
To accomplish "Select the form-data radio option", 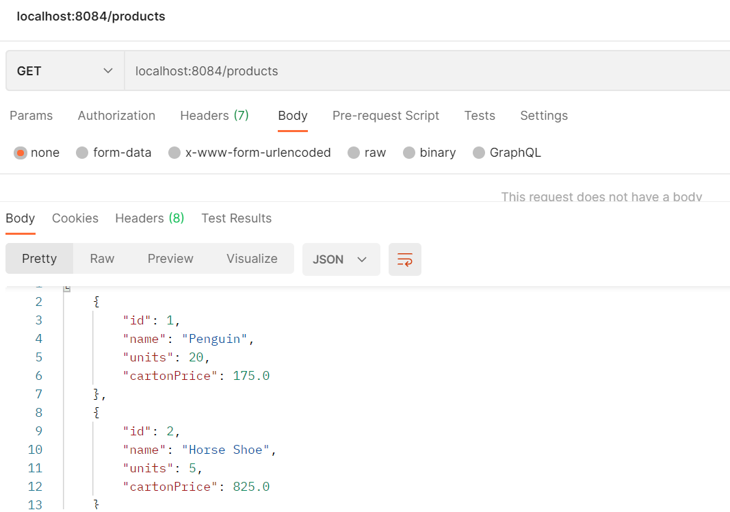I will [x=82, y=153].
